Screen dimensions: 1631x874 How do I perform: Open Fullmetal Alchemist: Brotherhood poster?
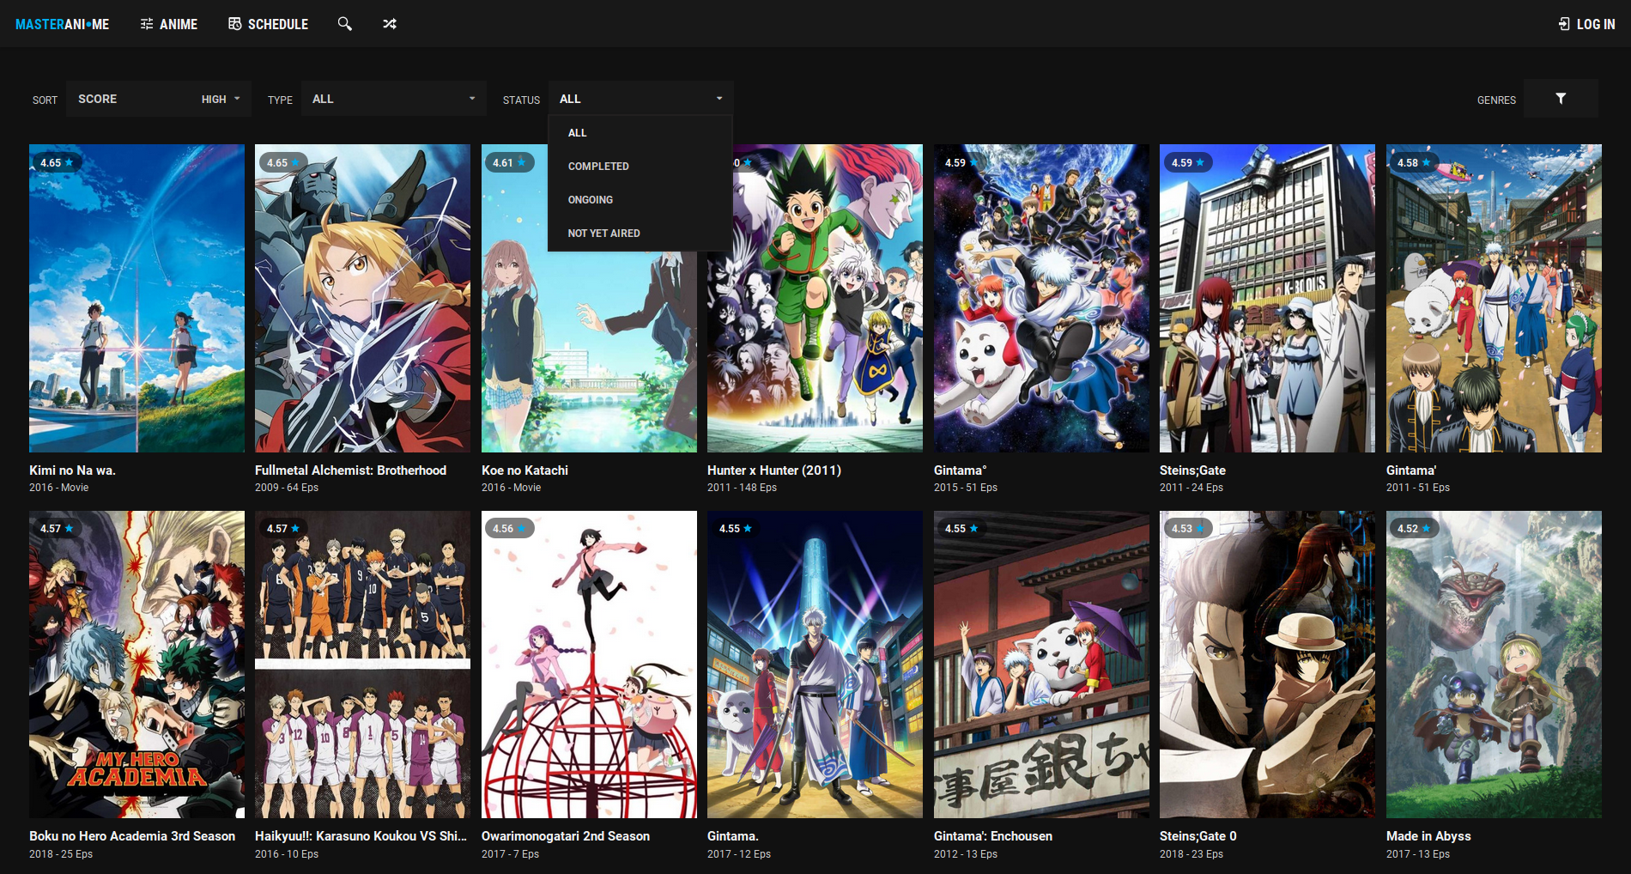coord(362,298)
